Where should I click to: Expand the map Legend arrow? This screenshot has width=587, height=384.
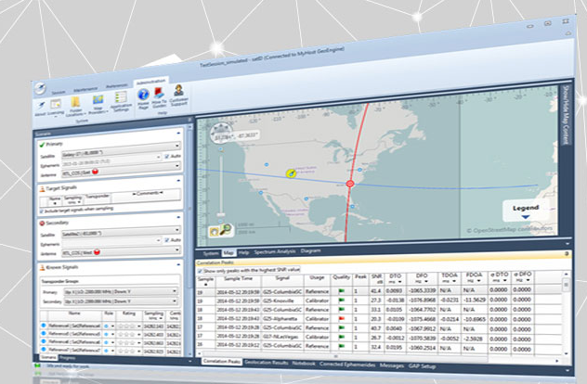point(525,217)
